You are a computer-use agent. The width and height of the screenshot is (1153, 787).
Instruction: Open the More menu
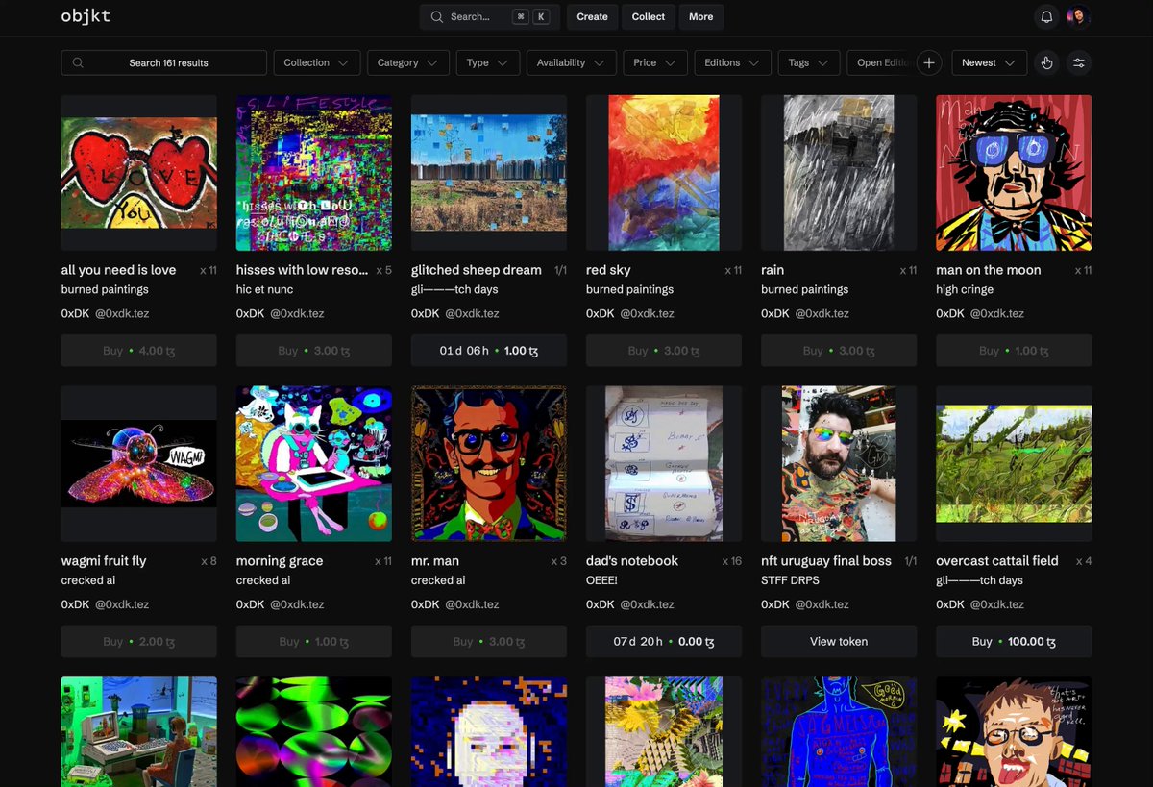[x=701, y=16]
